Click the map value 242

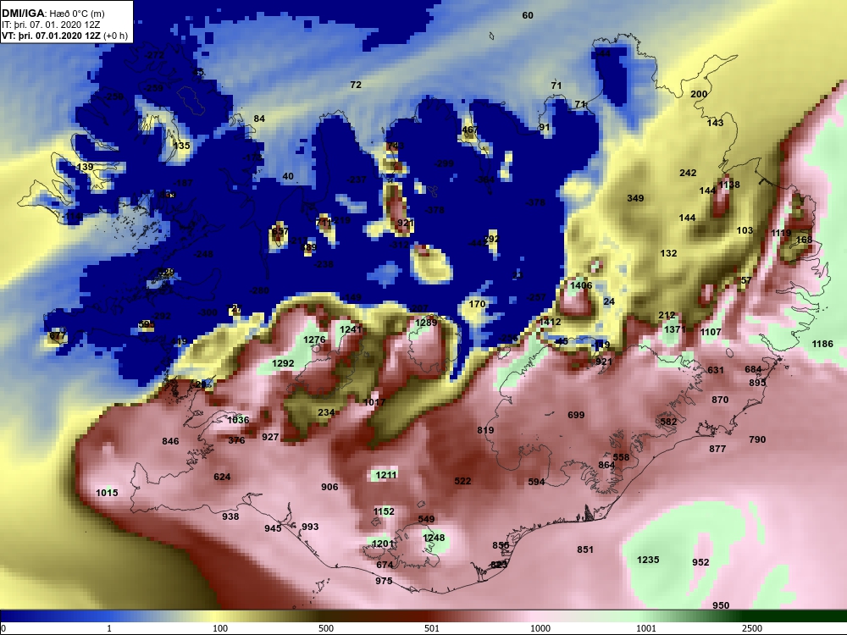click(x=688, y=174)
